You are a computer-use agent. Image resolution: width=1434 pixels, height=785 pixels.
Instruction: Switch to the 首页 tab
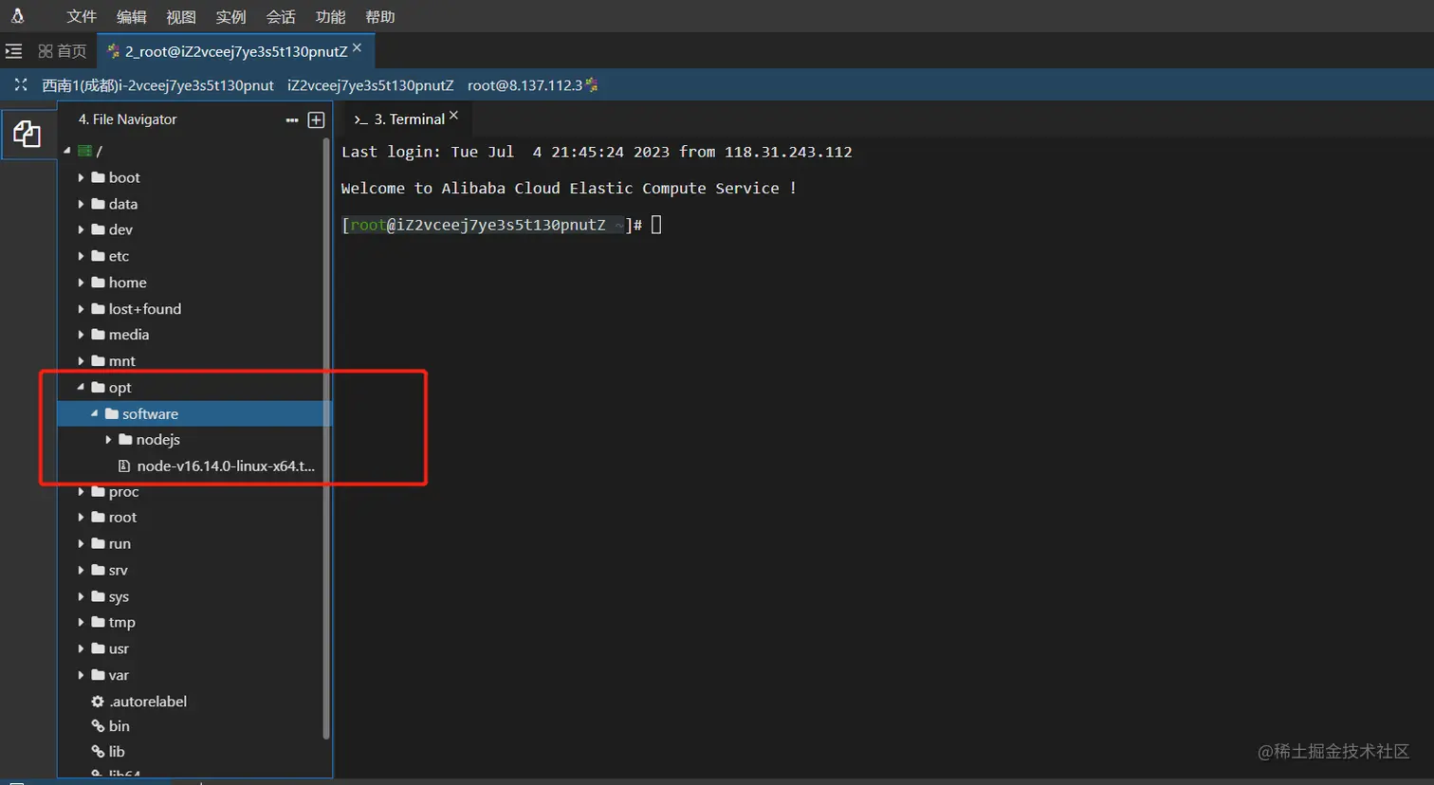tap(63, 51)
